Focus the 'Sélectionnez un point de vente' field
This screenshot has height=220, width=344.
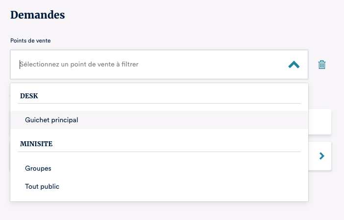coord(147,65)
